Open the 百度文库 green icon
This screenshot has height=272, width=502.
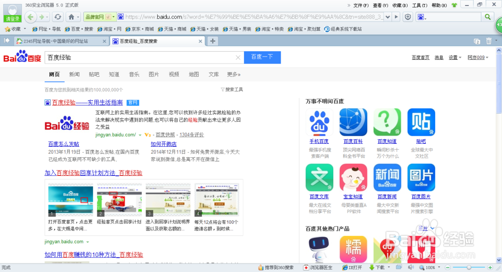tap(319, 177)
